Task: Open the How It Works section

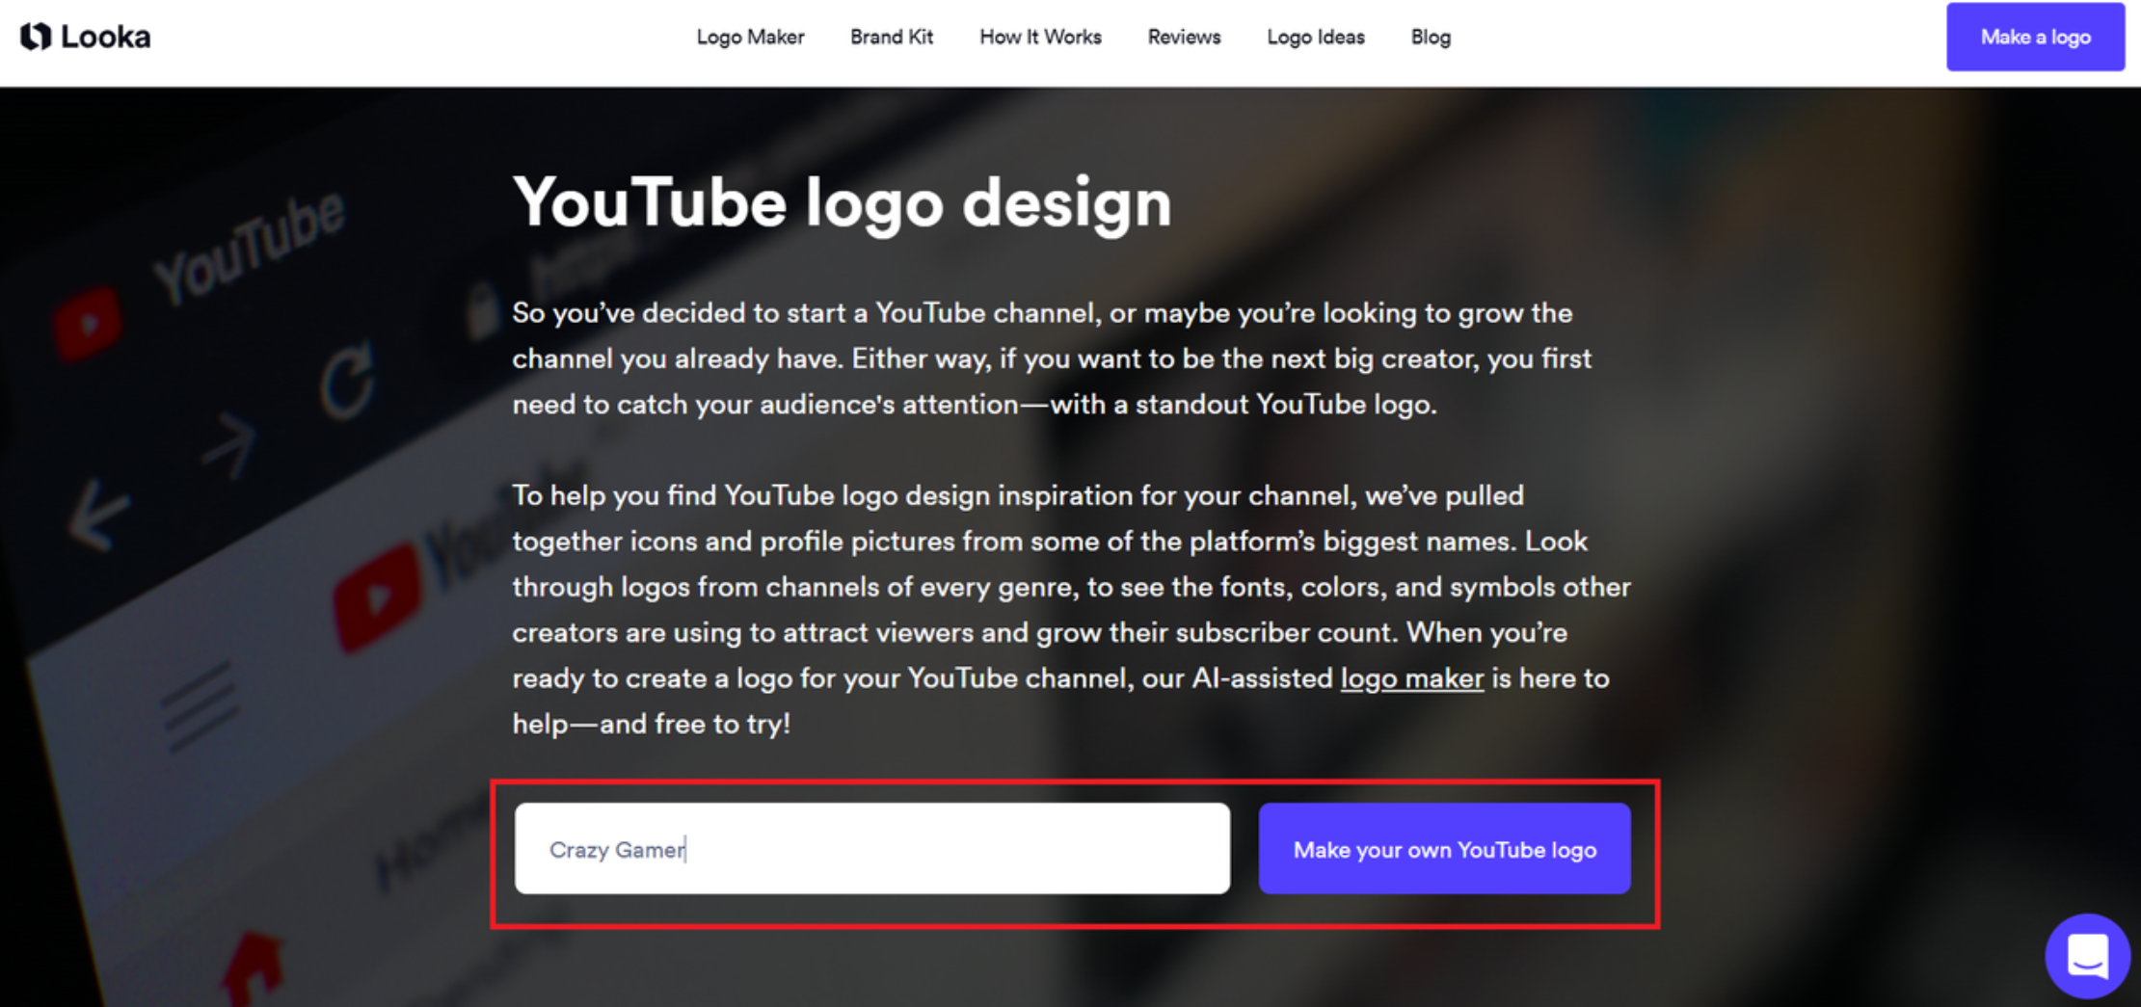Action: coord(1040,38)
